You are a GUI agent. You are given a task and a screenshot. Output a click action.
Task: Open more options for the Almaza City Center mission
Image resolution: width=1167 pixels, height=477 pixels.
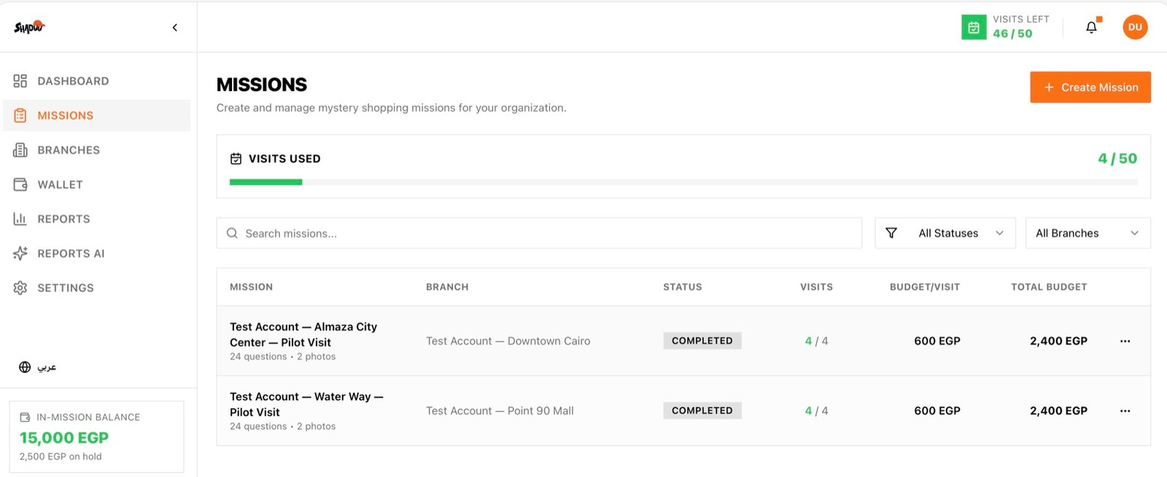point(1125,341)
